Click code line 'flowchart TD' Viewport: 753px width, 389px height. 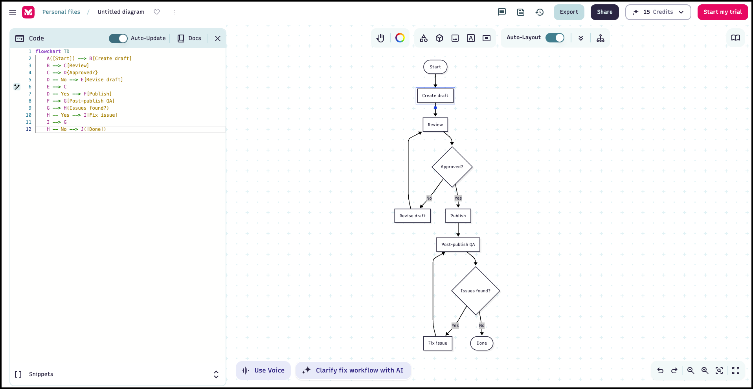(53, 51)
